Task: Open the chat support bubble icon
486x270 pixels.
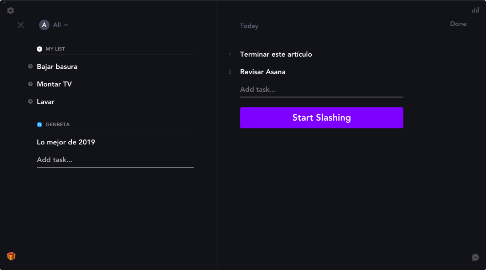Action: click(475, 258)
